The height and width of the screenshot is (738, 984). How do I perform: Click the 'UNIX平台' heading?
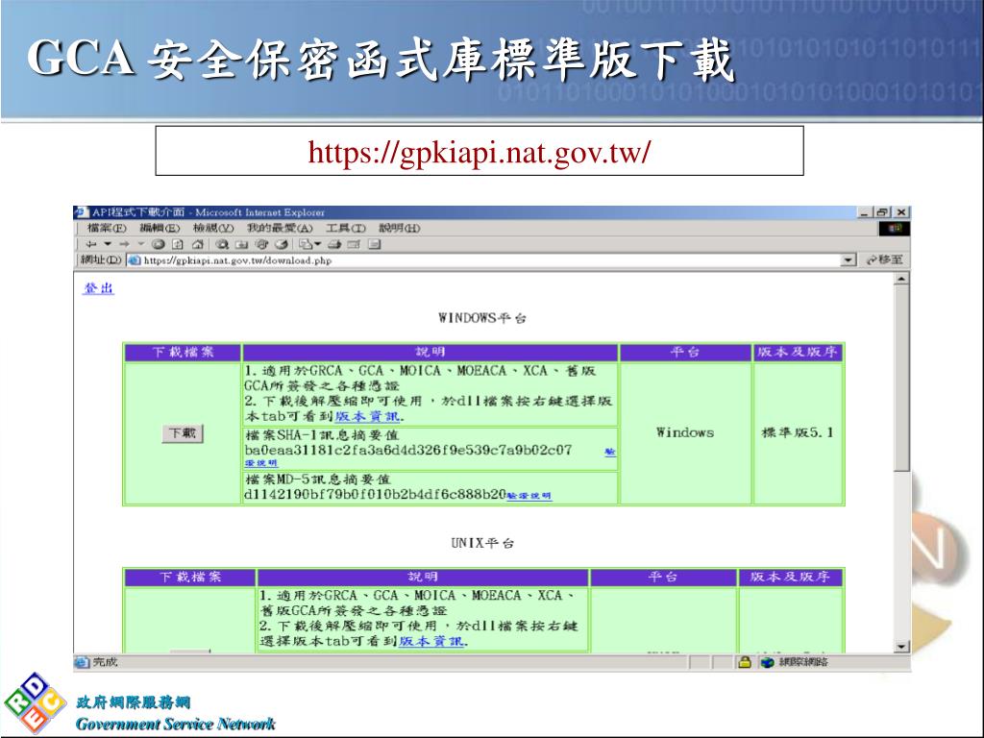[482, 543]
